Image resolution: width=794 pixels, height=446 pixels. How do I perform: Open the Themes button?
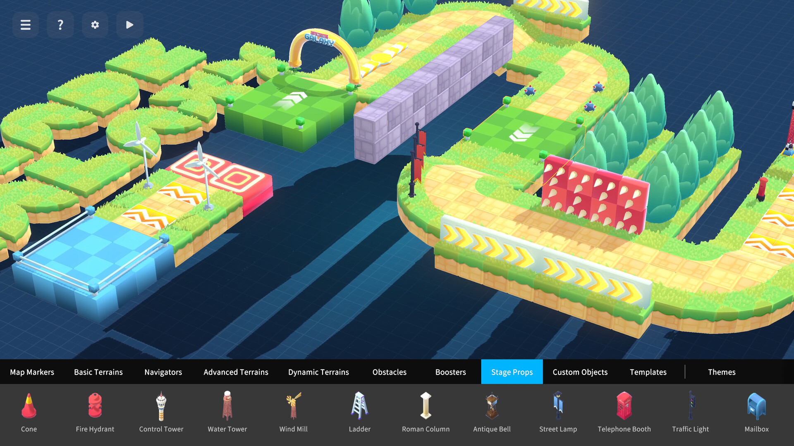click(722, 372)
